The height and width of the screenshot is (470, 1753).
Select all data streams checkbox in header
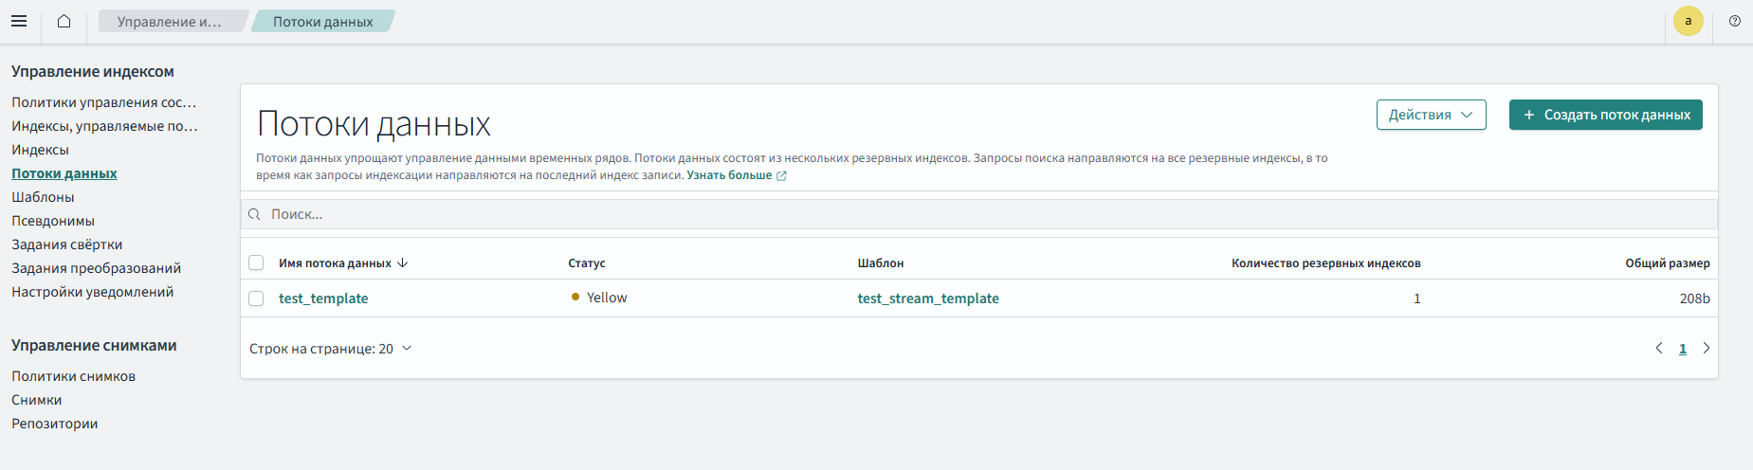point(256,262)
